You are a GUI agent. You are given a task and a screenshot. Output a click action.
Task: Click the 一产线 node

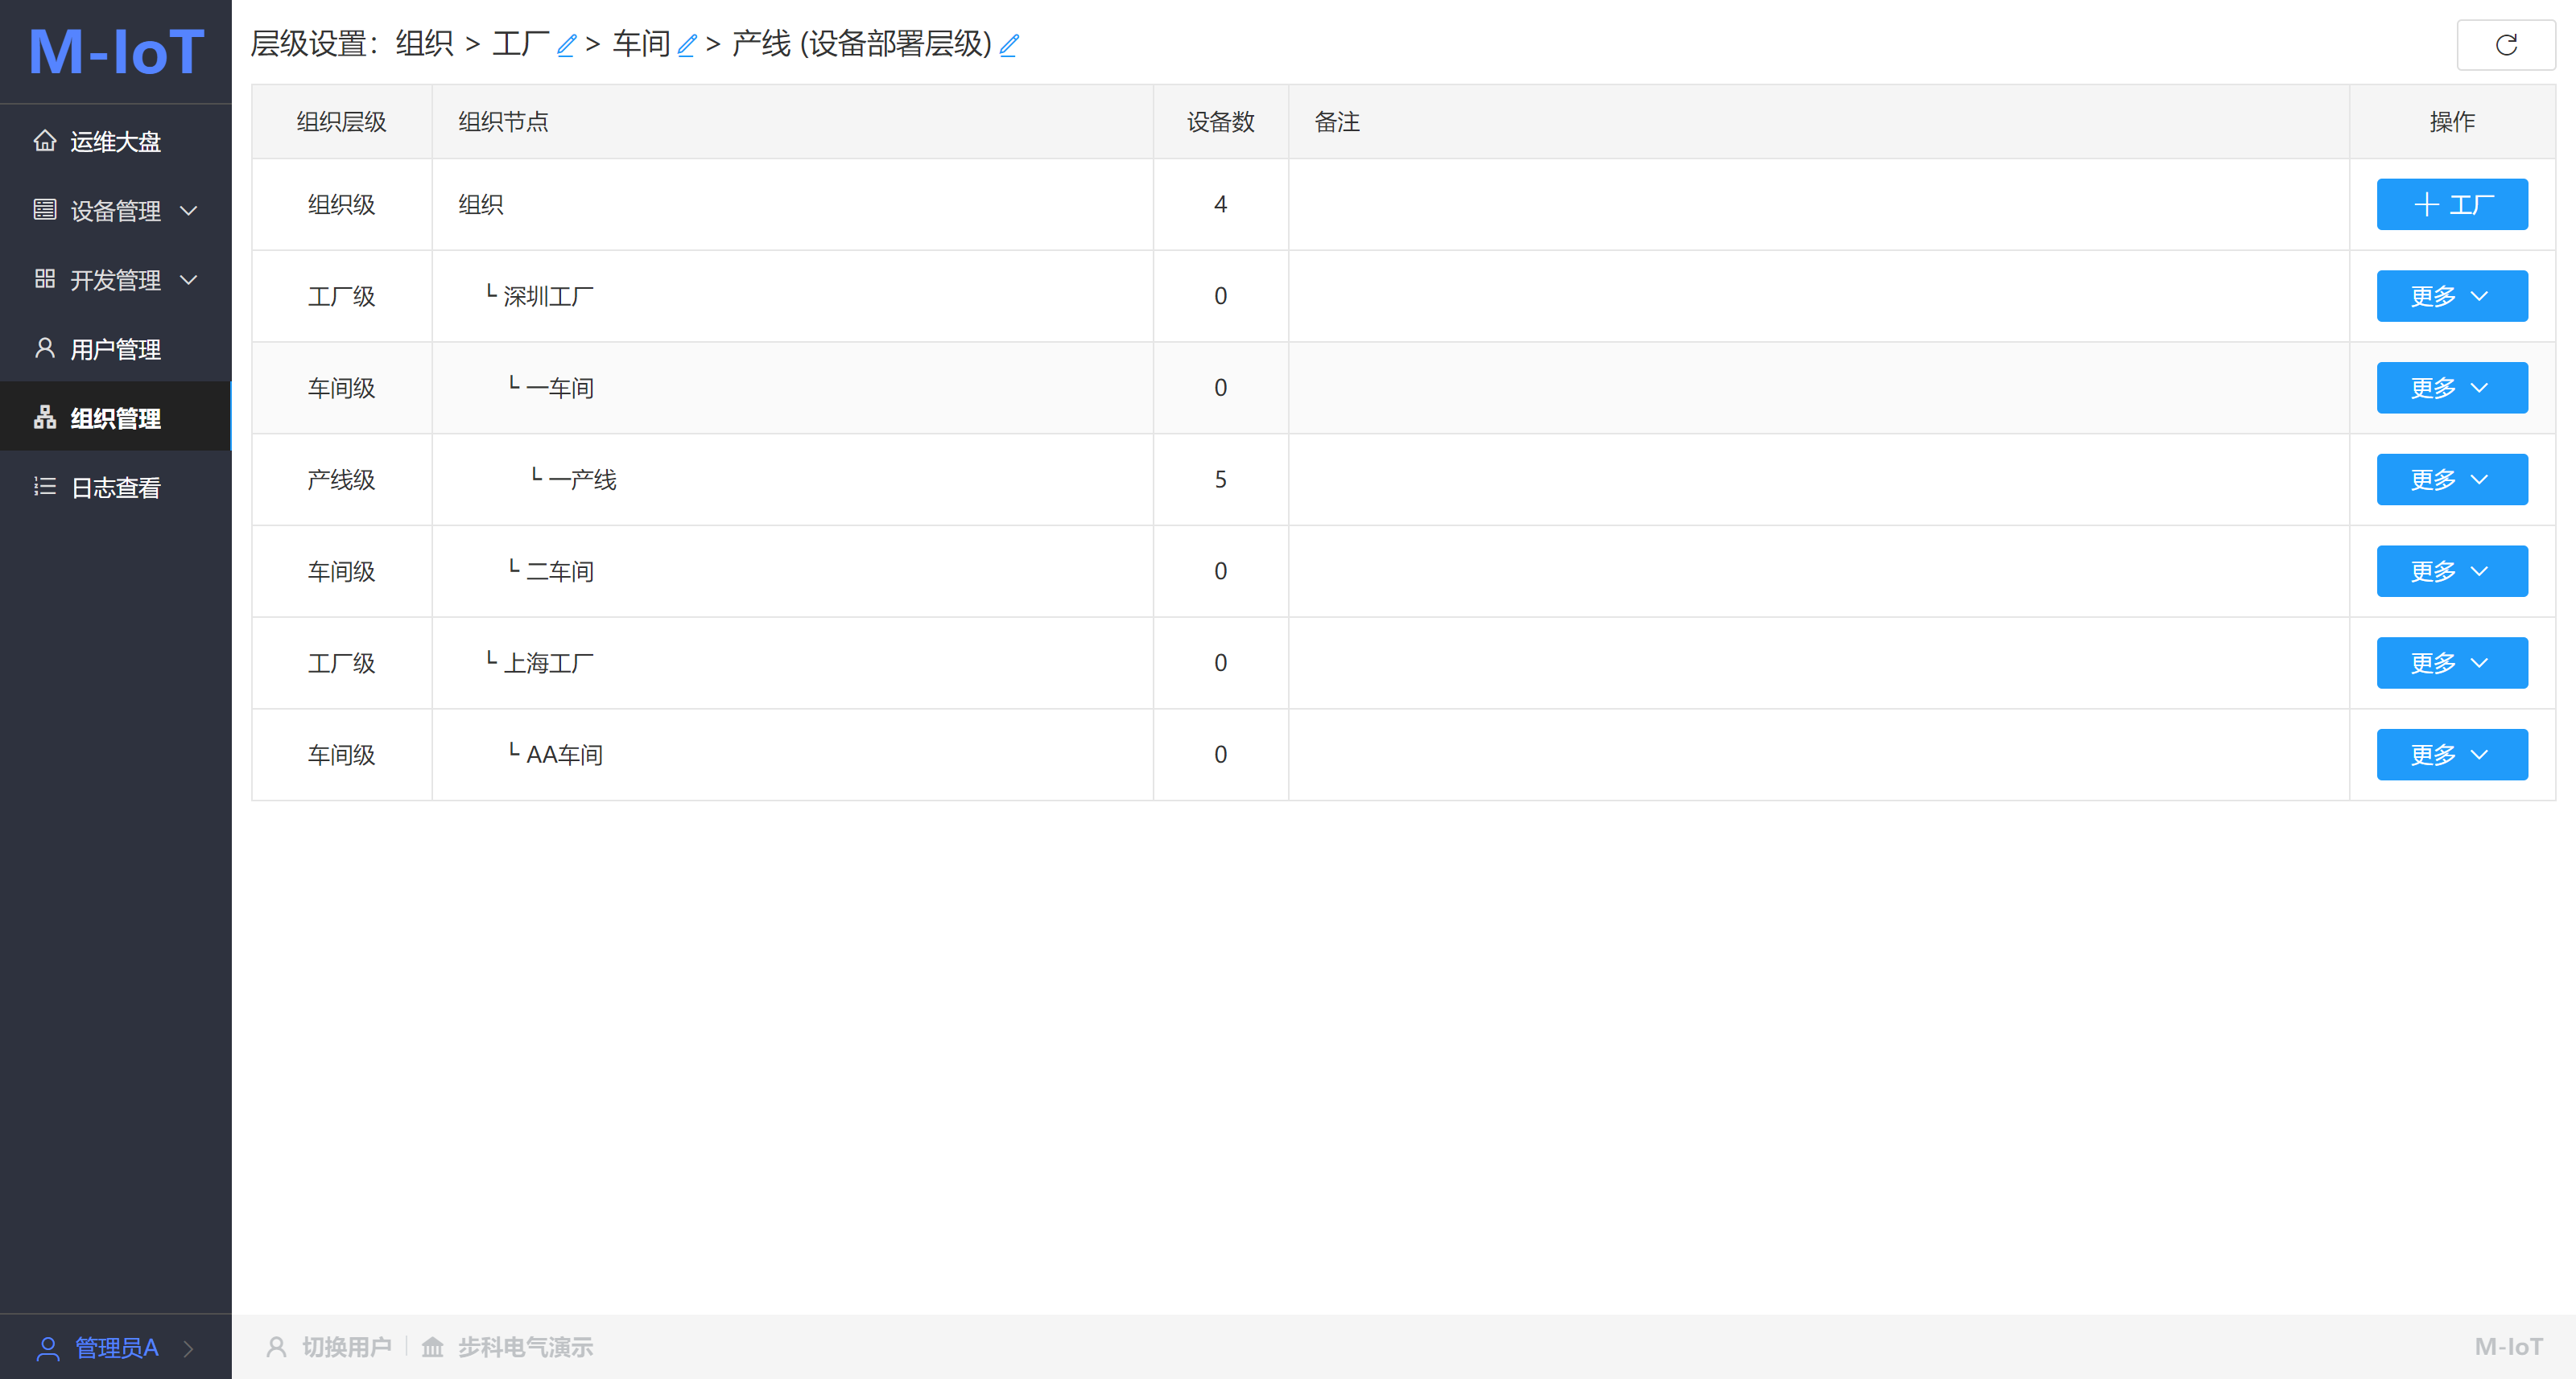(x=582, y=480)
